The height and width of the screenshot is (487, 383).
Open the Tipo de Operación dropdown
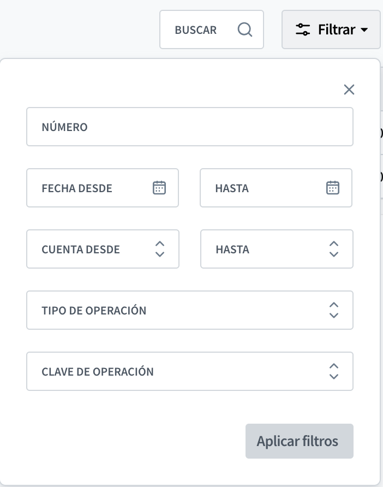pyautogui.click(x=190, y=310)
